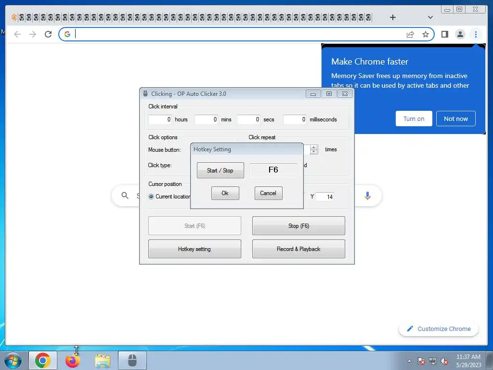Click Chrome icon in taskbar
493x370 pixels.
[43, 360]
